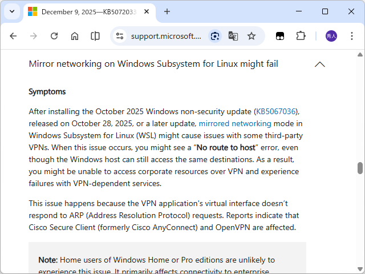
Task: Reload the current page
Action: (54, 36)
